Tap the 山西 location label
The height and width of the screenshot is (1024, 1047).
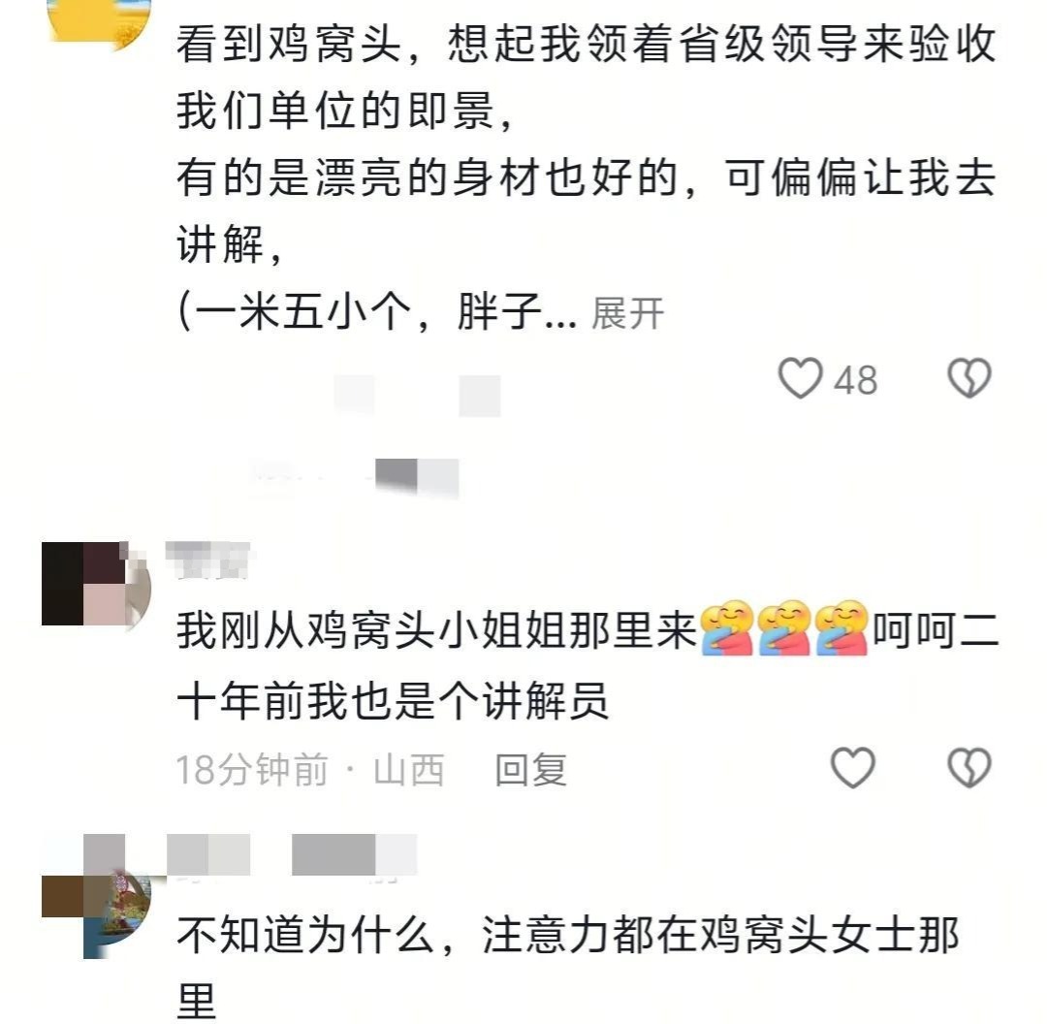point(409,770)
